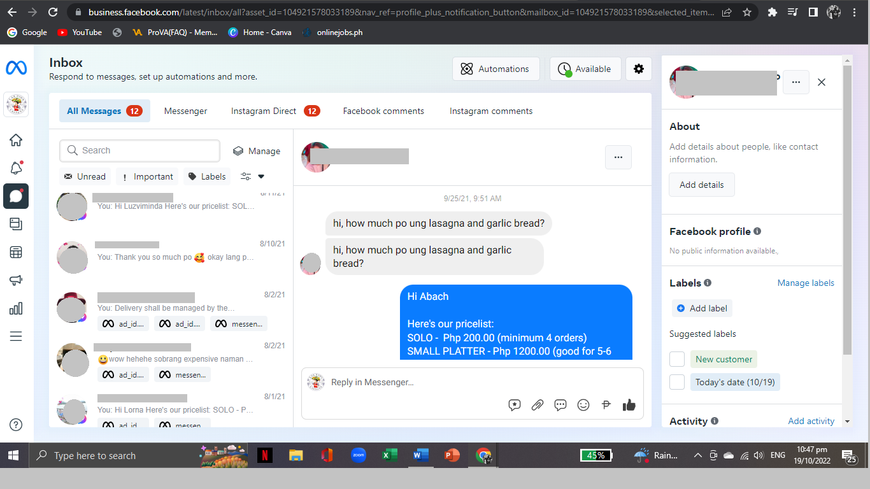Click the Labels filter button
The image size is (870, 489).
click(207, 176)
